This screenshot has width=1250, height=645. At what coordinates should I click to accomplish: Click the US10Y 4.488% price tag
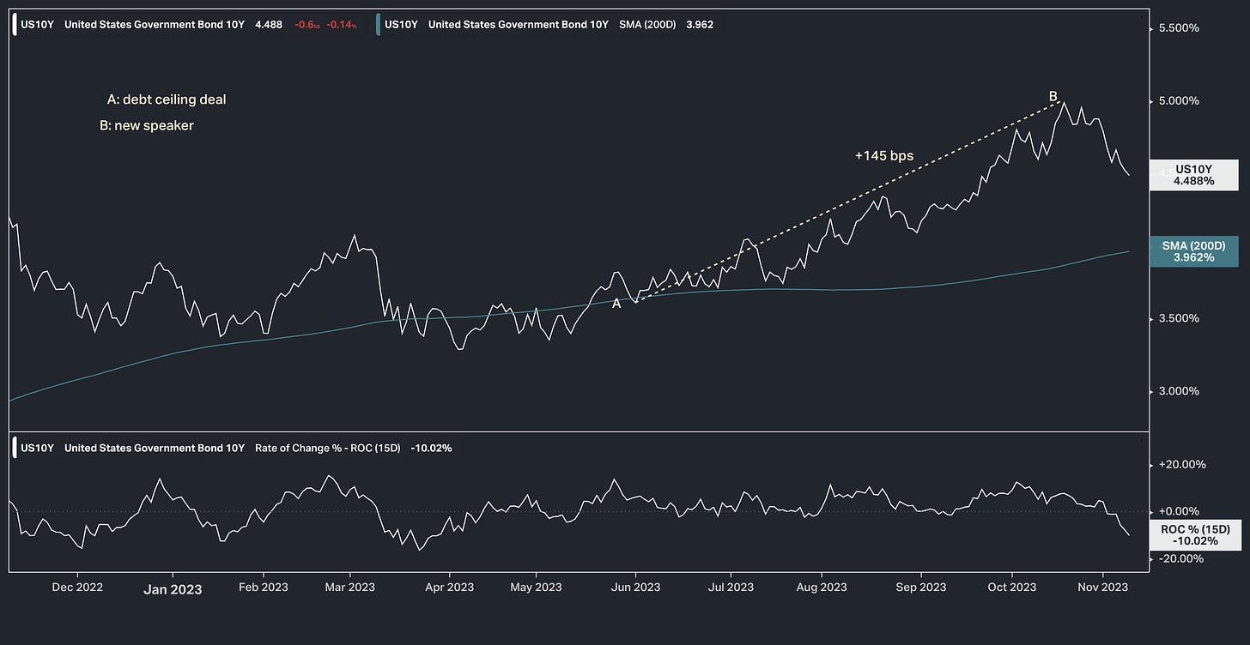click(1194, 175)
